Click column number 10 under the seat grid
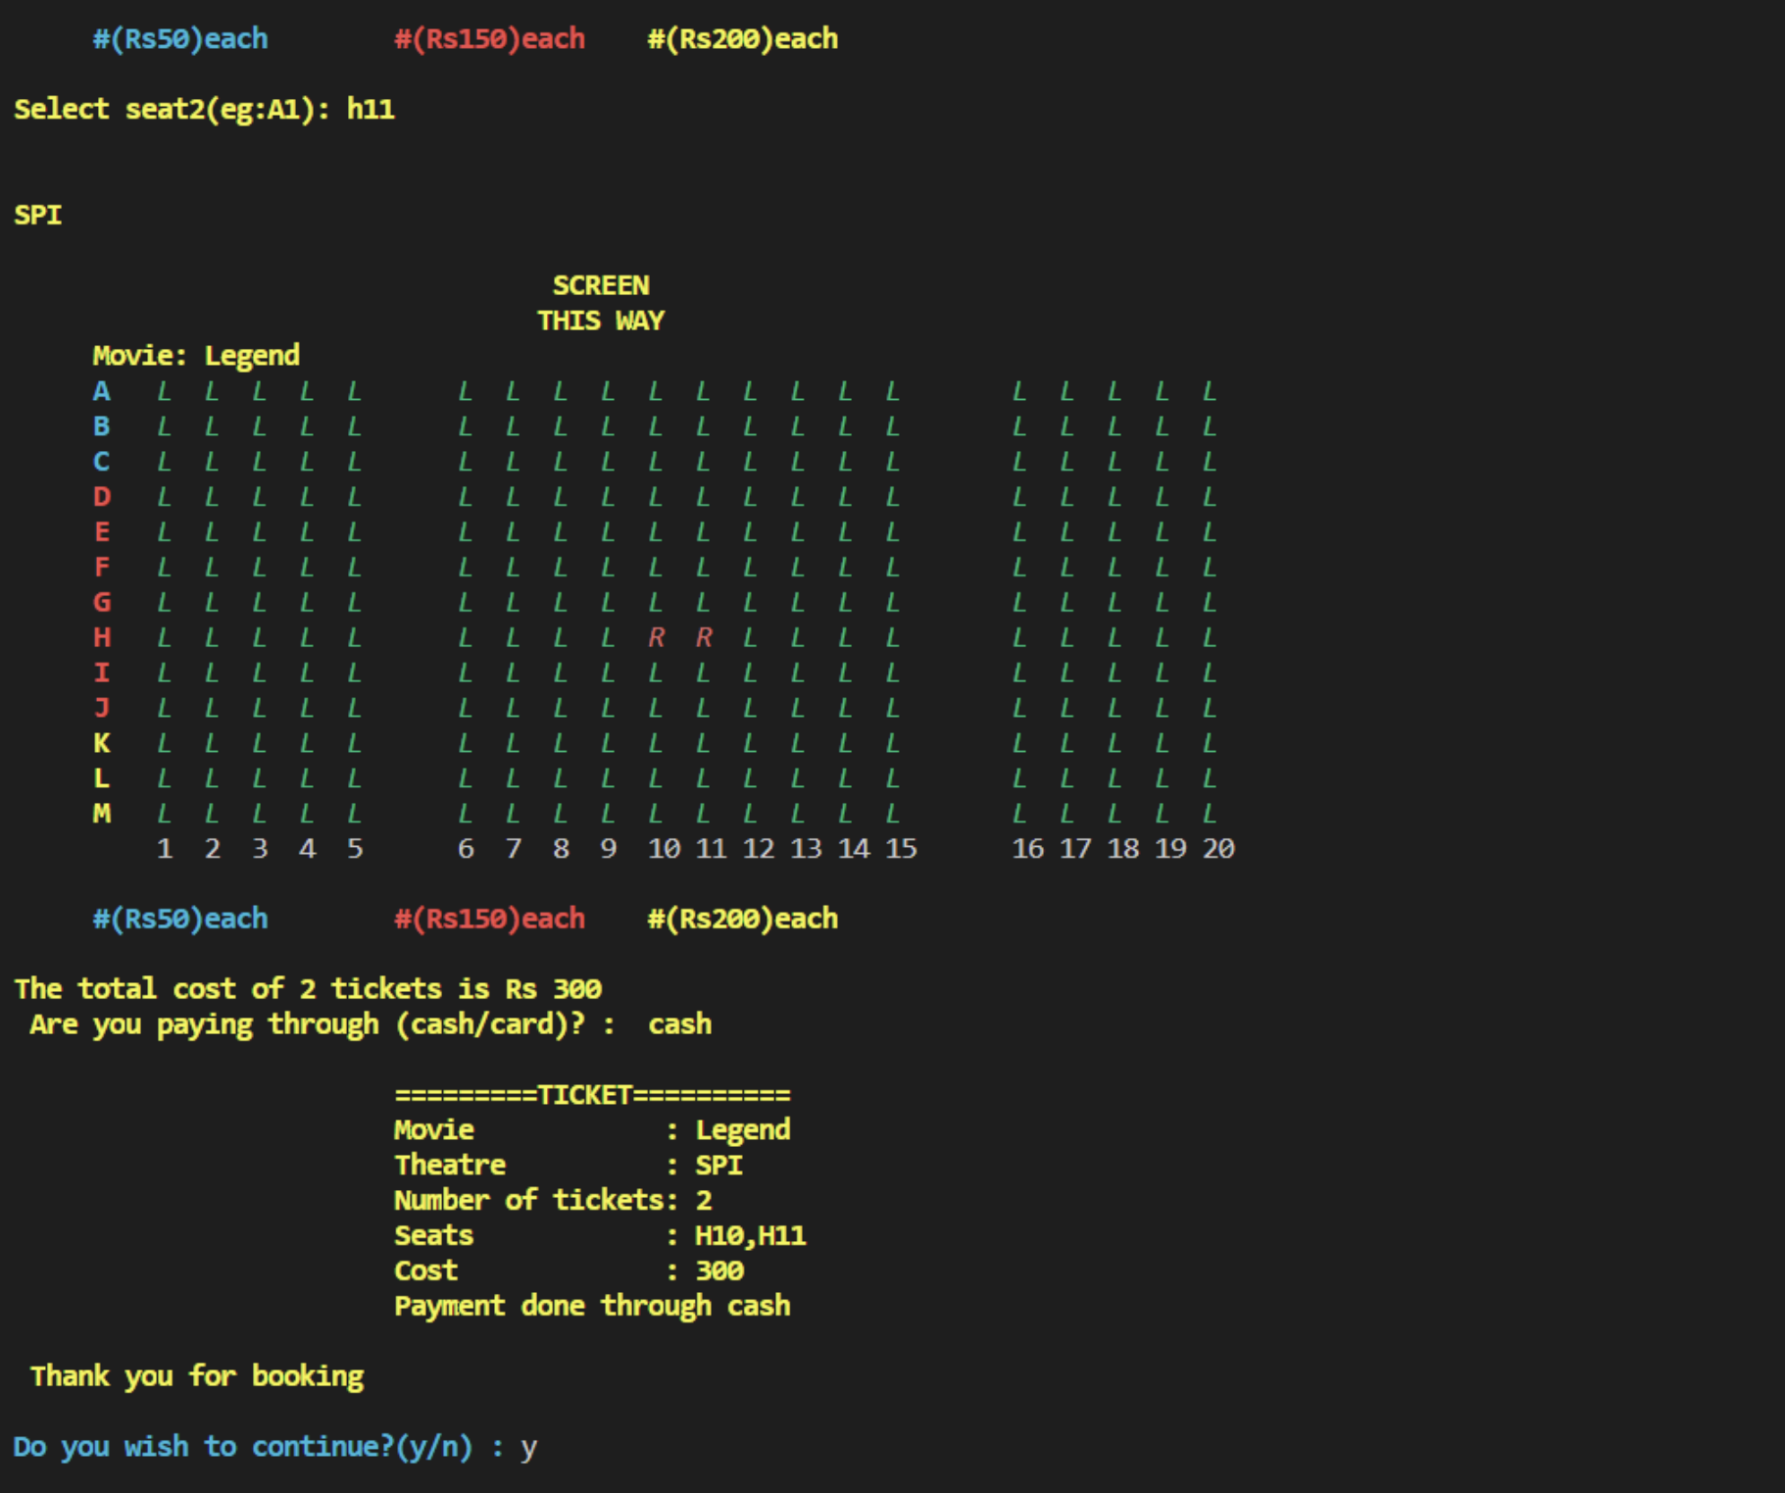Screen dimensions: 1785x1493 [x=665, y=849]
